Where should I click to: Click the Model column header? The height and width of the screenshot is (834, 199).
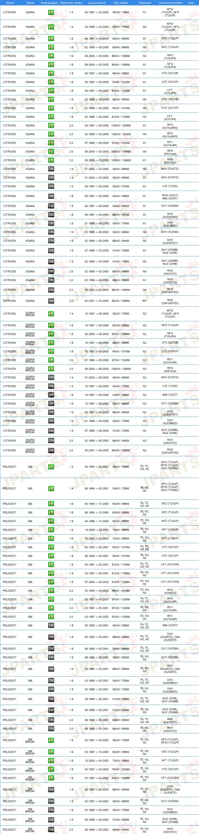tap(30, 3)
